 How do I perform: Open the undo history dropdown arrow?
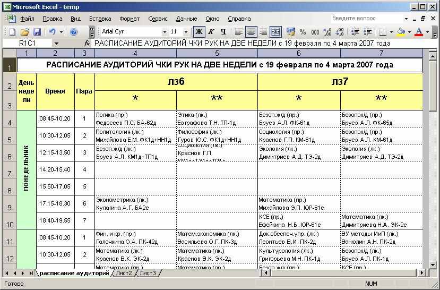pos(61,32)
